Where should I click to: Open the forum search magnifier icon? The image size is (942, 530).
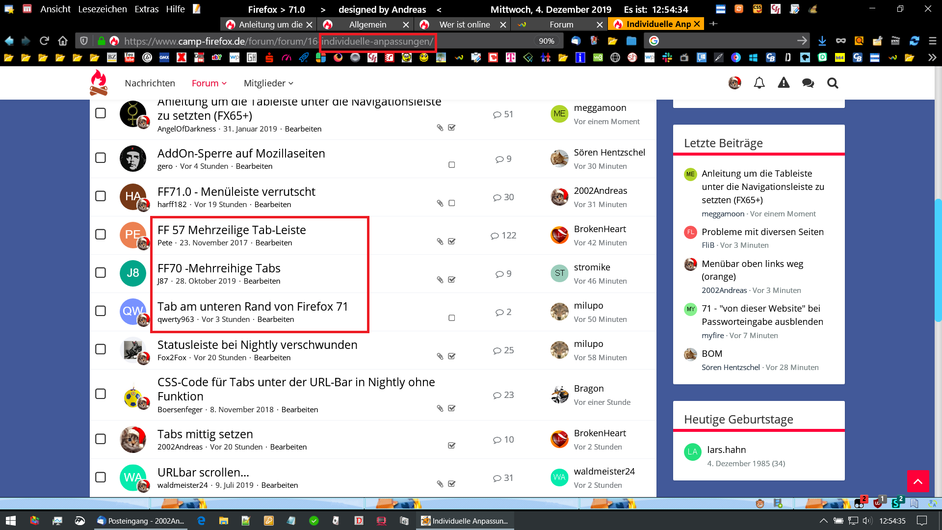click(x=832, y=83)
